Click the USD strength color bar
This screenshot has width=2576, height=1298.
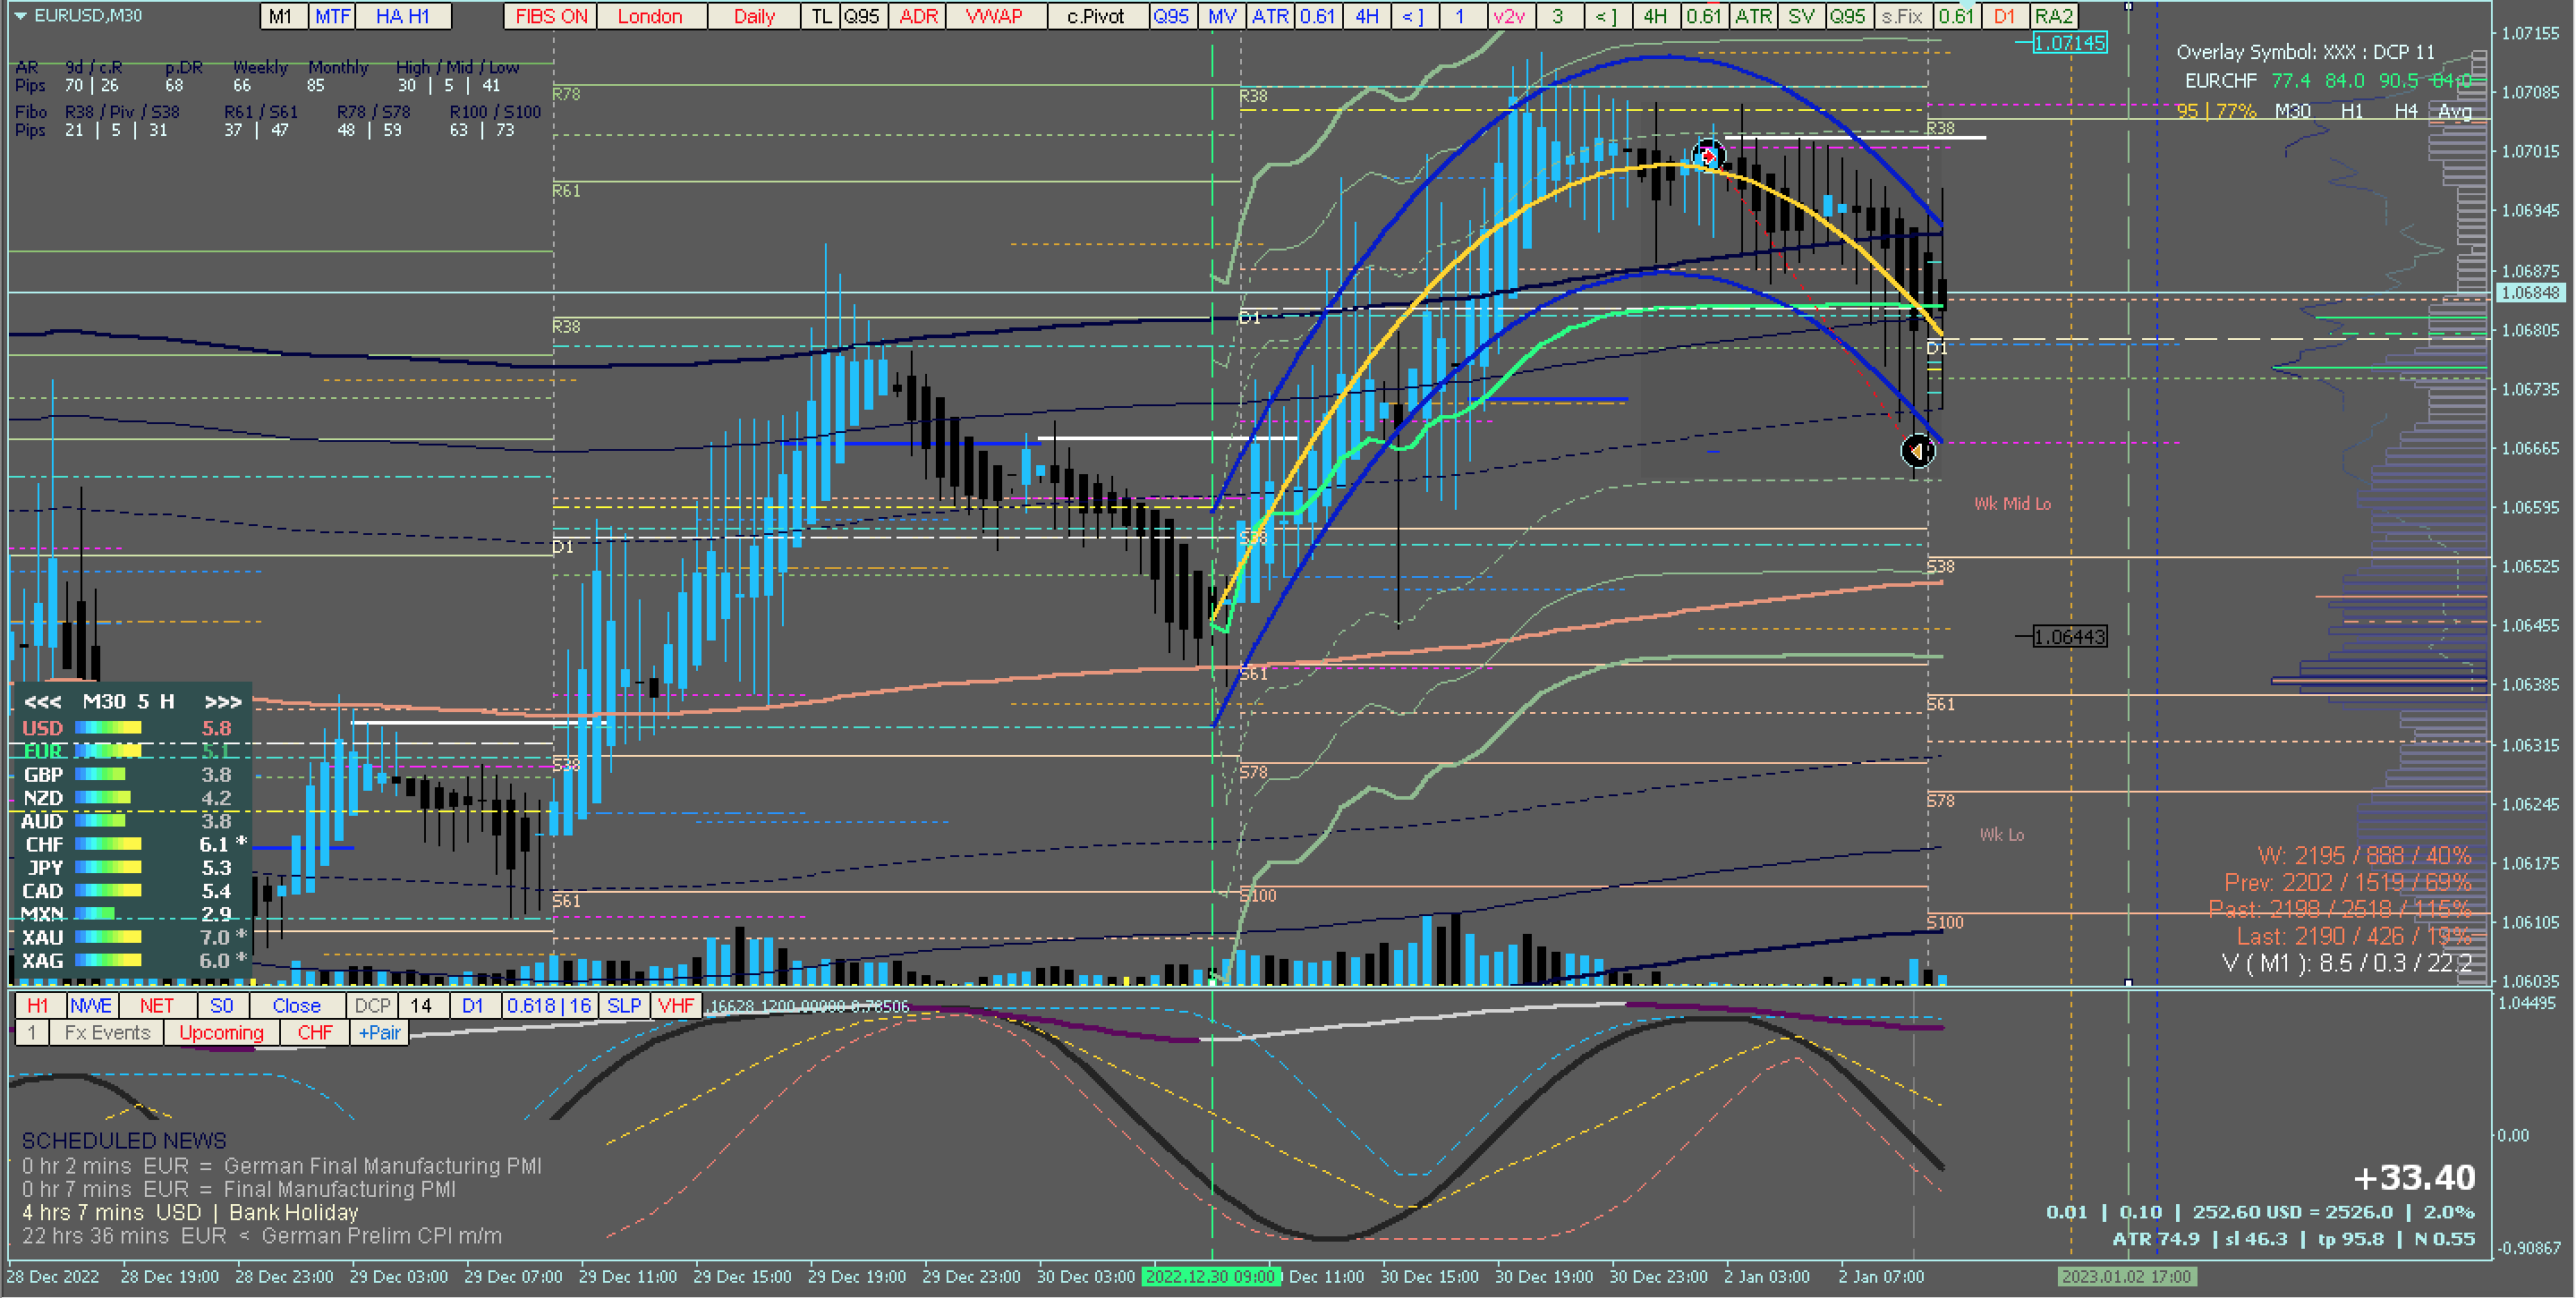click(108, 728)
